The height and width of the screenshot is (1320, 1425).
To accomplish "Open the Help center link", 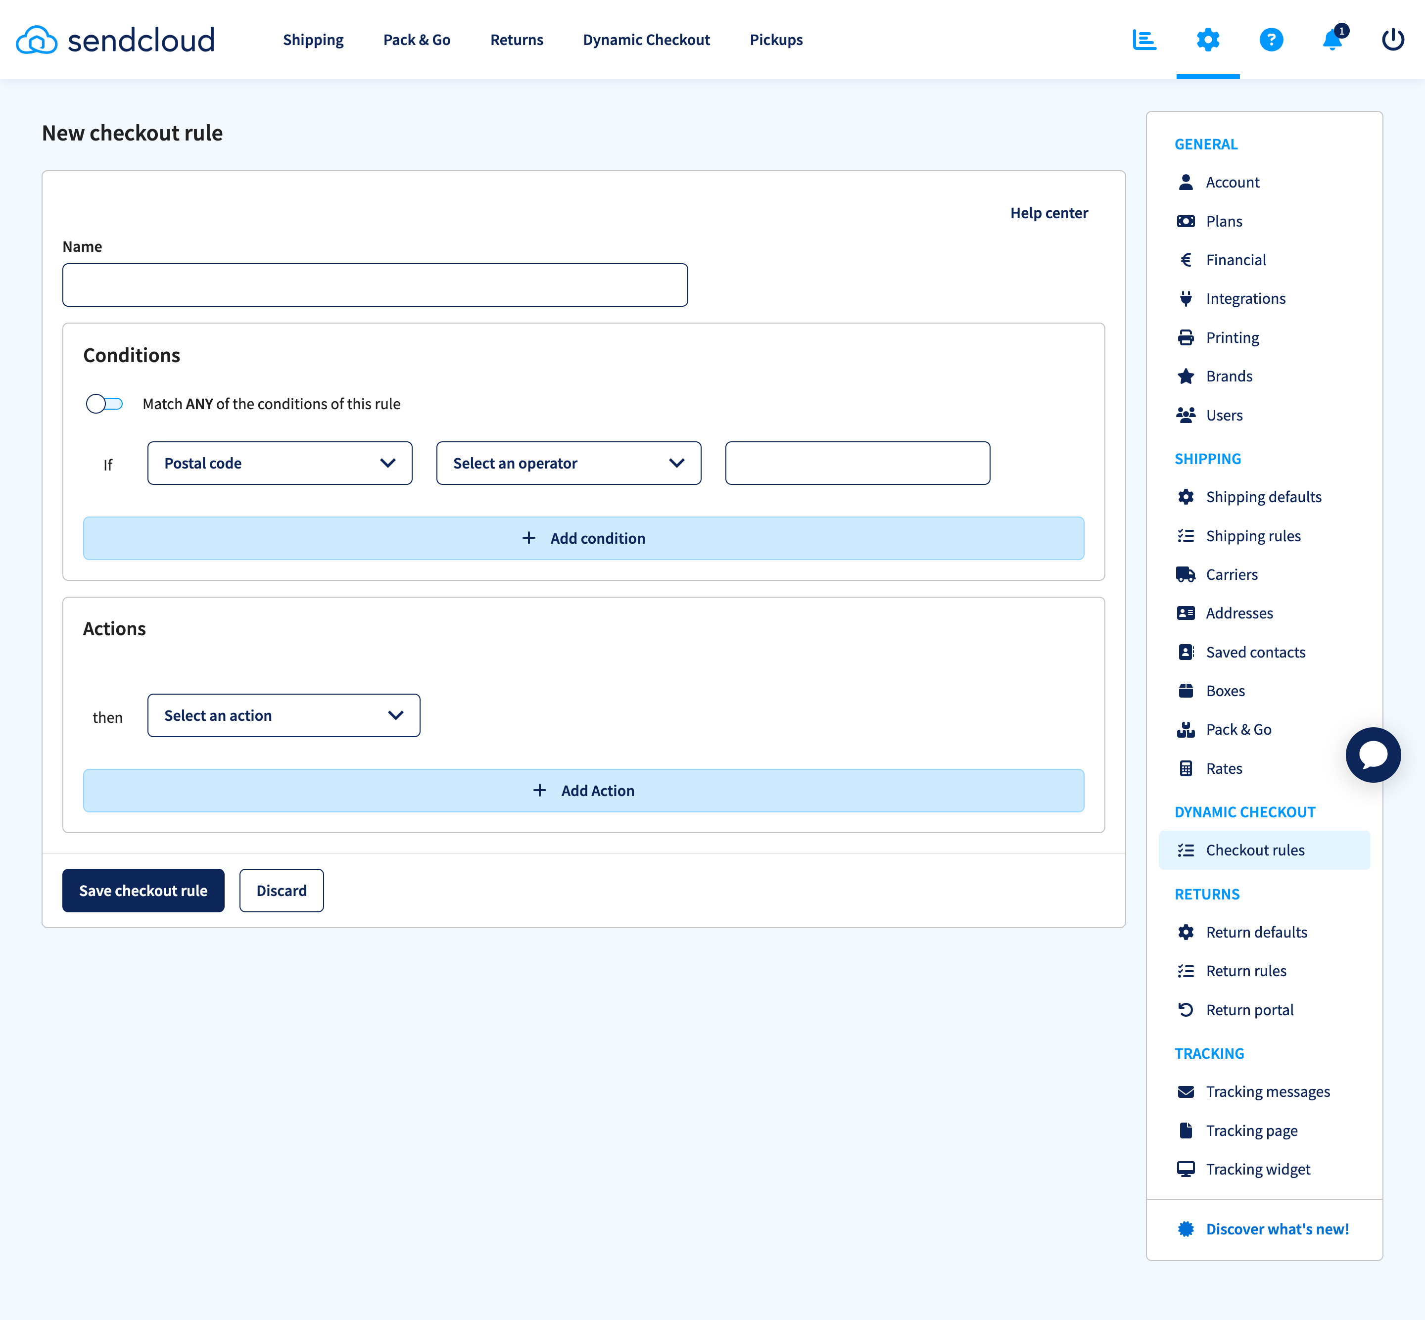I will (1048, 213).
